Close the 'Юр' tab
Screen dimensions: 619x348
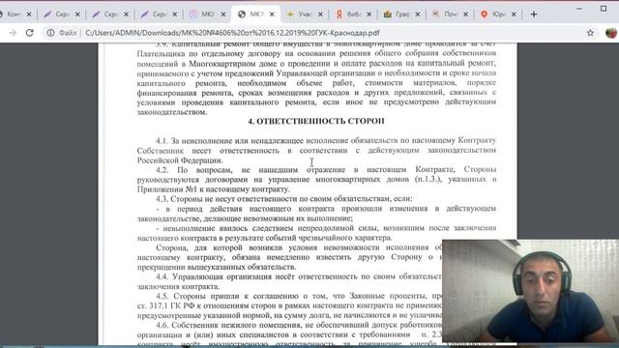point(514,14)
